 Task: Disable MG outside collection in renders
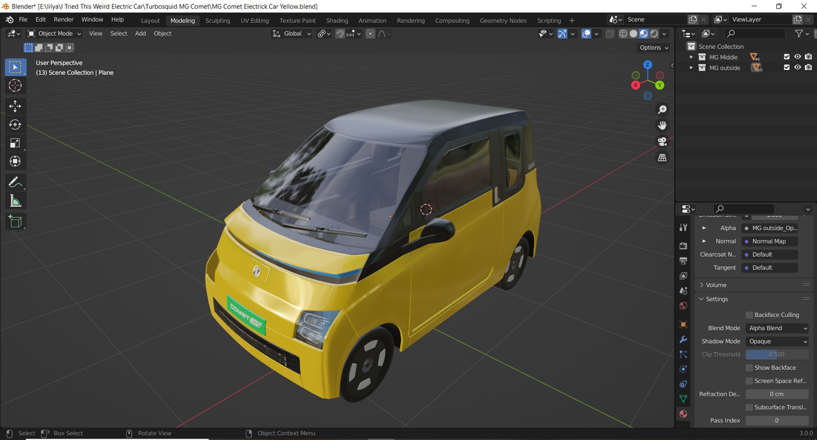click(808, 68)
